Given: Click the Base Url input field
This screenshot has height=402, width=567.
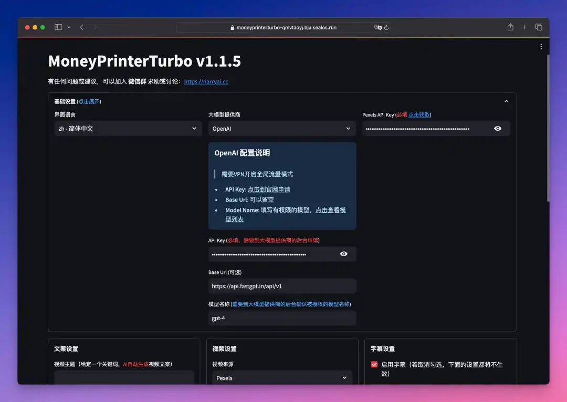Looking at the screenshot, I should pos(282,286).
